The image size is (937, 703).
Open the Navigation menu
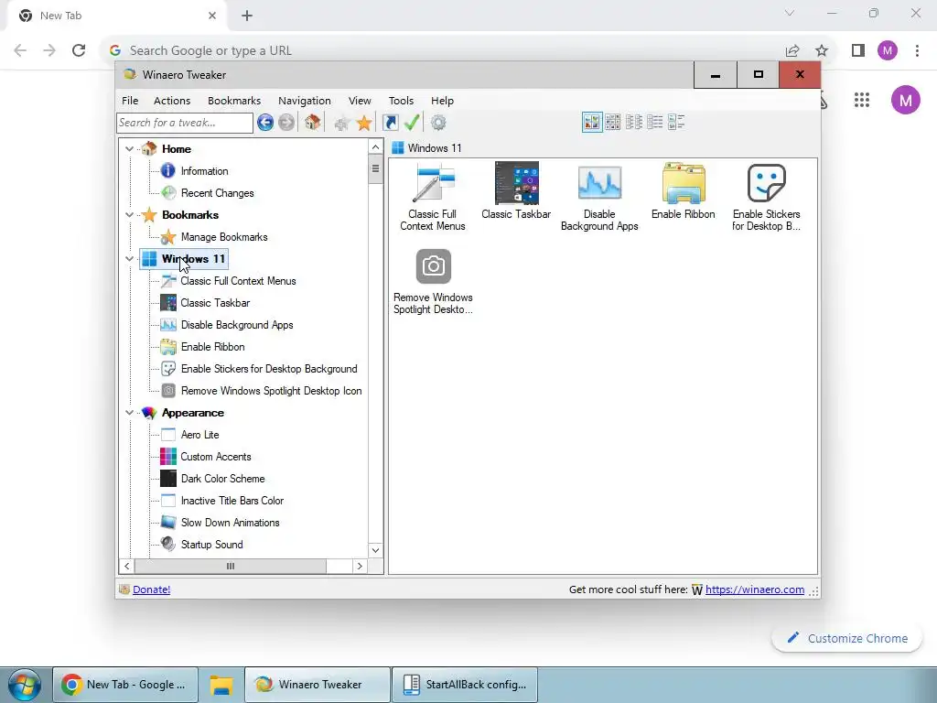tap(304, 101)
